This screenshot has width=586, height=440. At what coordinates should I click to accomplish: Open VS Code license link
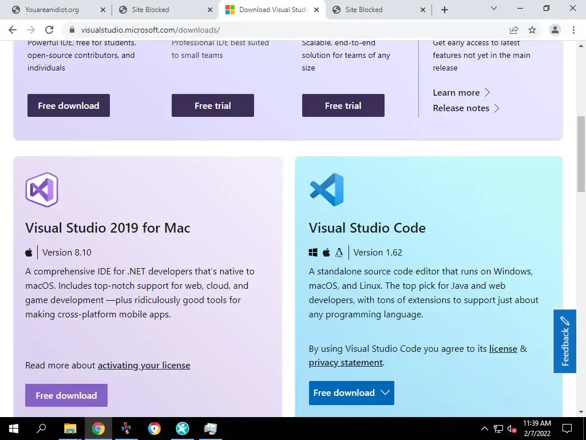(x=503, y=349)
